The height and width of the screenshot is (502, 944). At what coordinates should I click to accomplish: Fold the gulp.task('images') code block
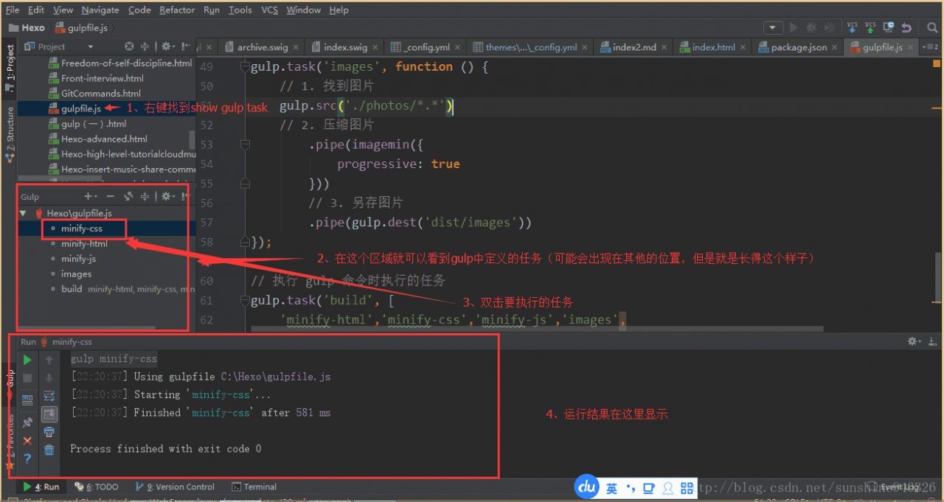[x=246, y=66]
